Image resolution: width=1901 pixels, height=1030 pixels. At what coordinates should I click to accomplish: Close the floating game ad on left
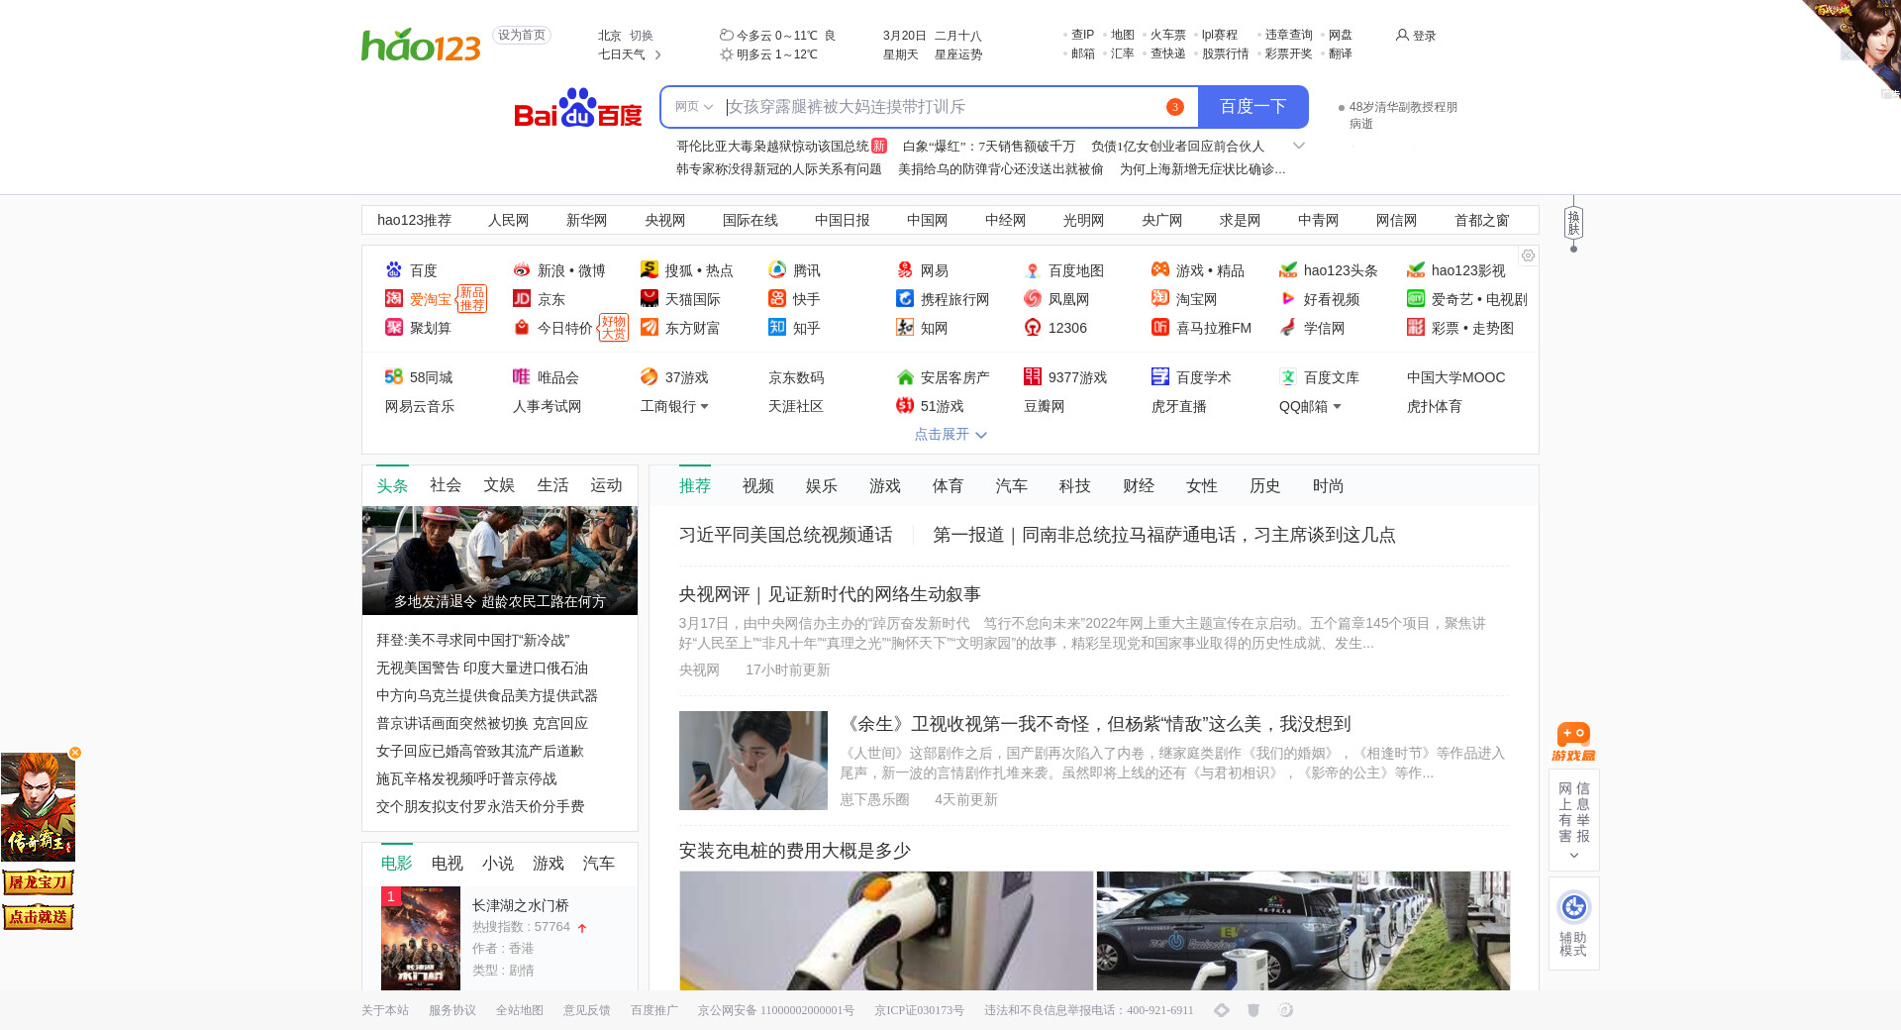pyautogui.click(x=75, y=753)
